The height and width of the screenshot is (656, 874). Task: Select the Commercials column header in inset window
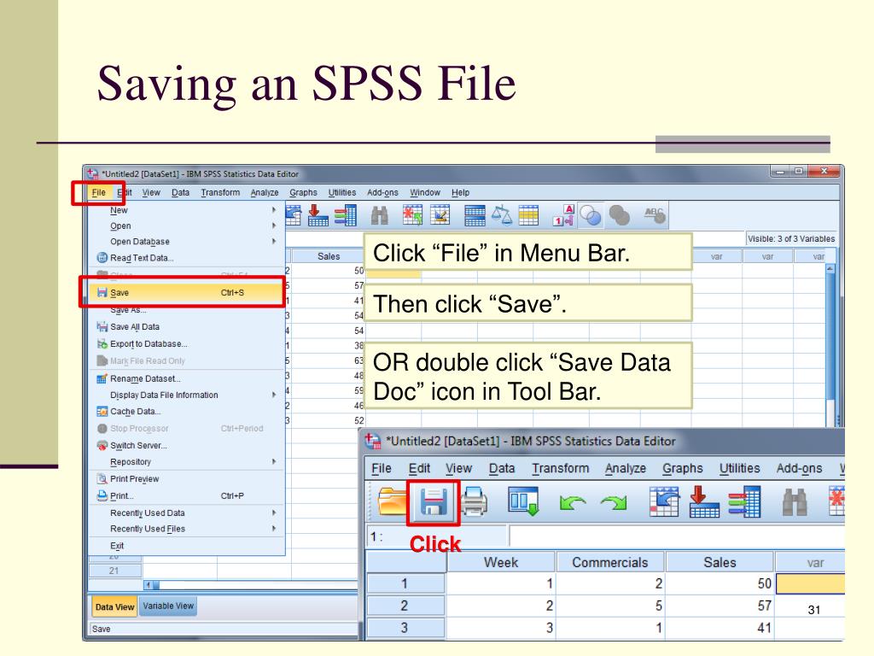(x=609, y=562)
